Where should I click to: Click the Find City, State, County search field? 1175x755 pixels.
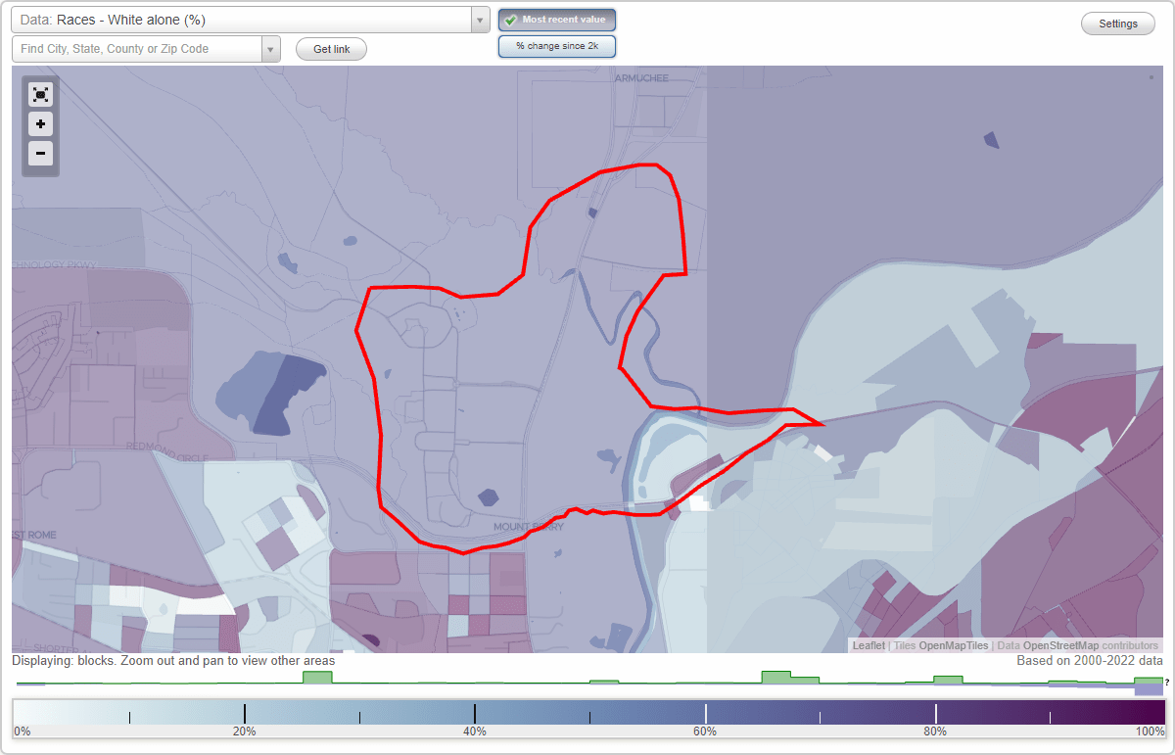pos(137,49)
